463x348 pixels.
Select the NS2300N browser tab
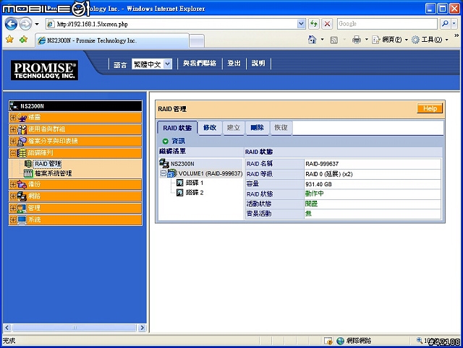[x=112, y=40]
